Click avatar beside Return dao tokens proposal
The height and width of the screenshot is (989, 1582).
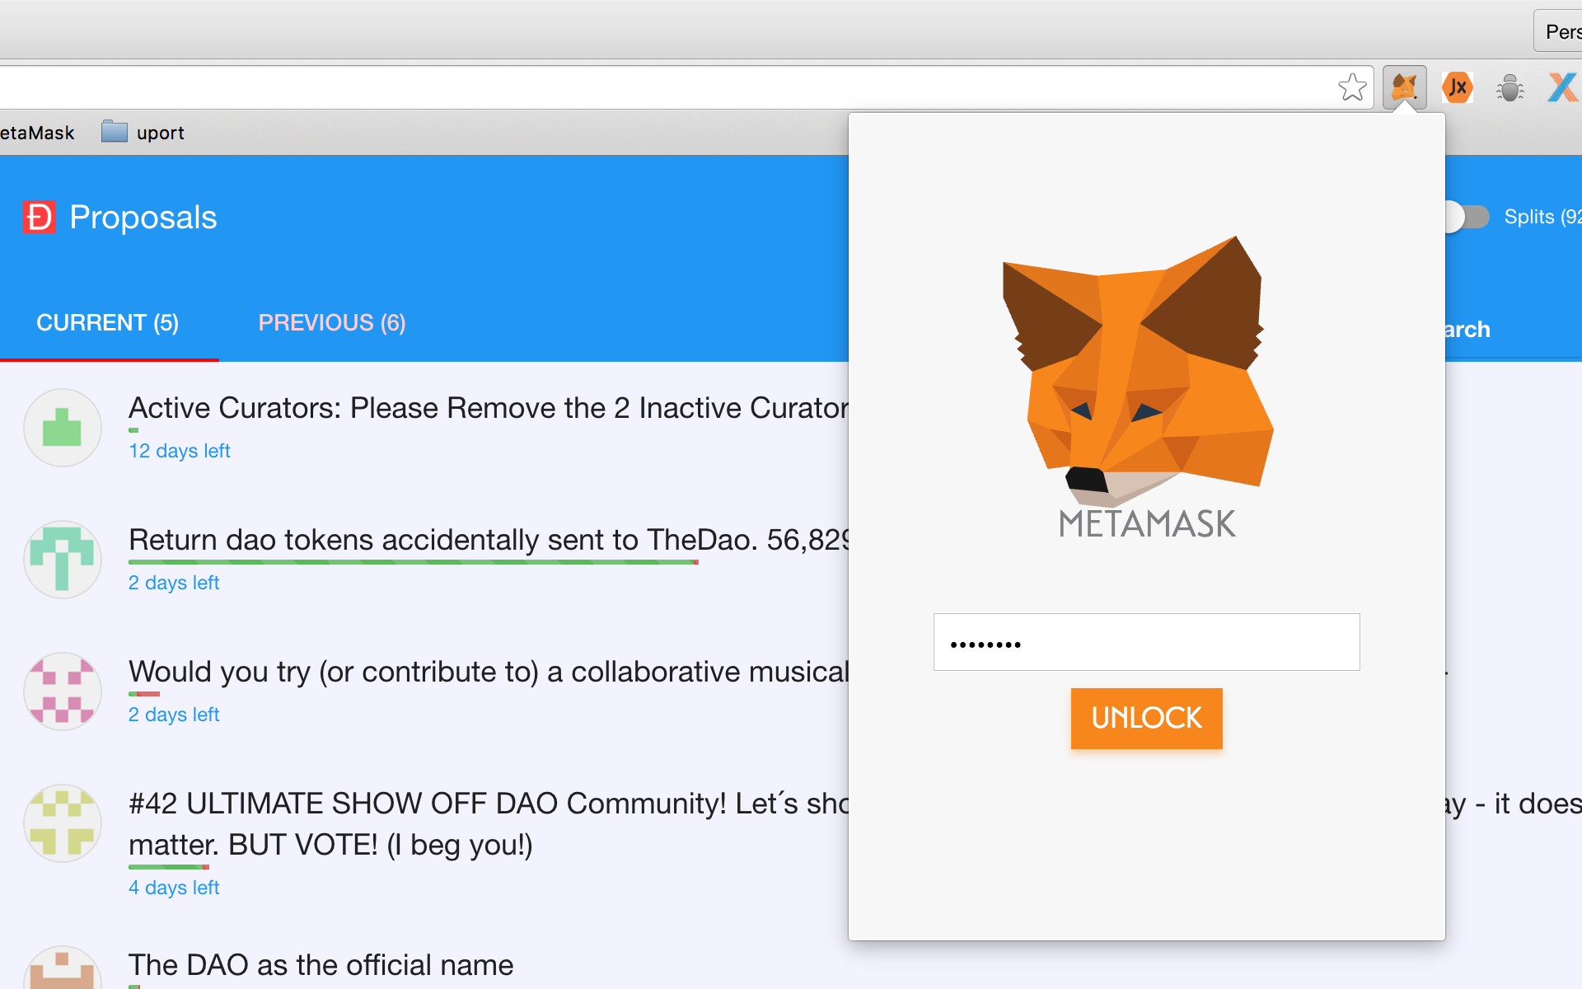(63, 560)
